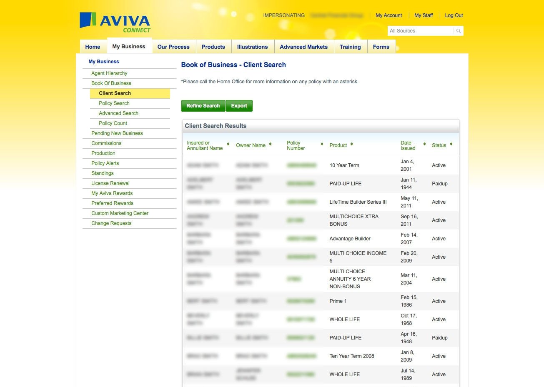Screen dimensions: 544x387
Task: Click the Advantage Builder product cell
Action: [350, 239]
